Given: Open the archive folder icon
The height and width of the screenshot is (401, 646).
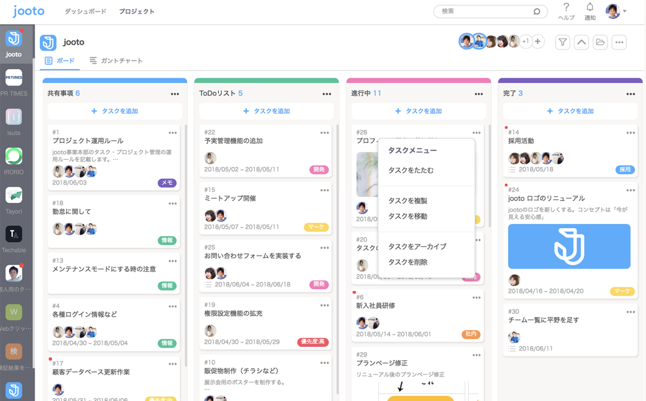Looking at the screenshot, I should click(600, 42).
